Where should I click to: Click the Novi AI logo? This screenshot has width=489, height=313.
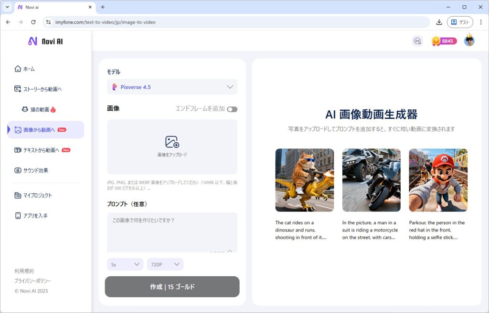point(45,42)
